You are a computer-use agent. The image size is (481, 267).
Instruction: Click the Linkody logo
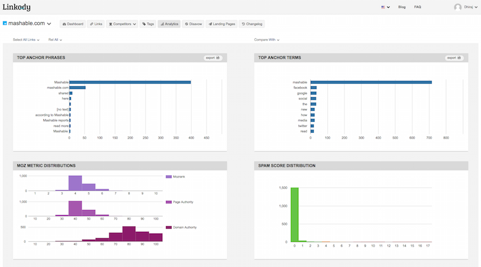coord(17,7)
